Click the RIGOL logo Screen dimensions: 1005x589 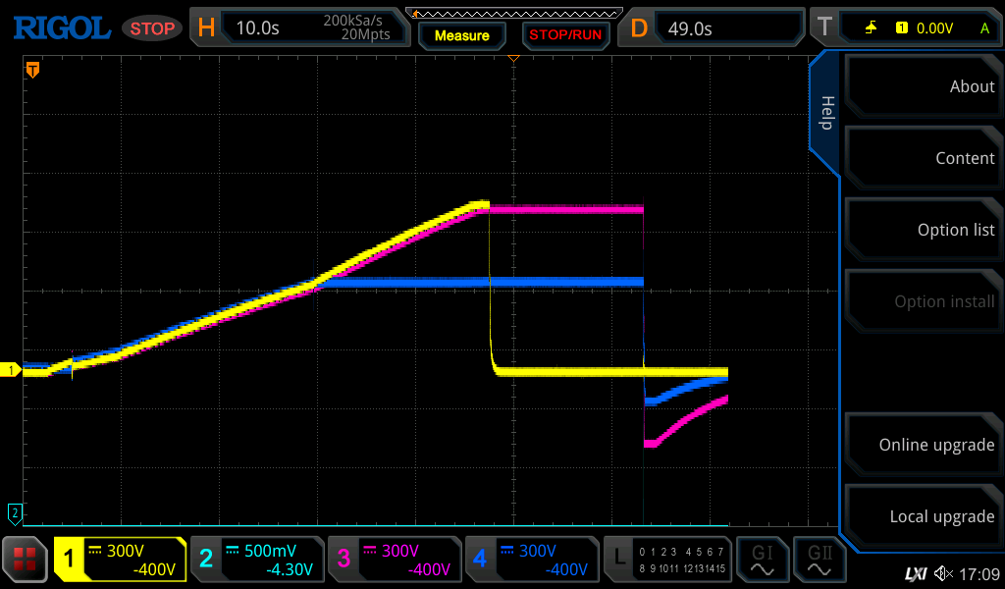(61, 27)
